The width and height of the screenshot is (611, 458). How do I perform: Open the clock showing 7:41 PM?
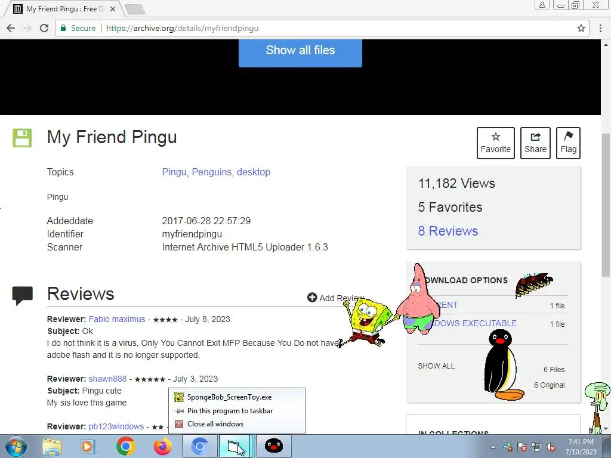pos(581,446)
